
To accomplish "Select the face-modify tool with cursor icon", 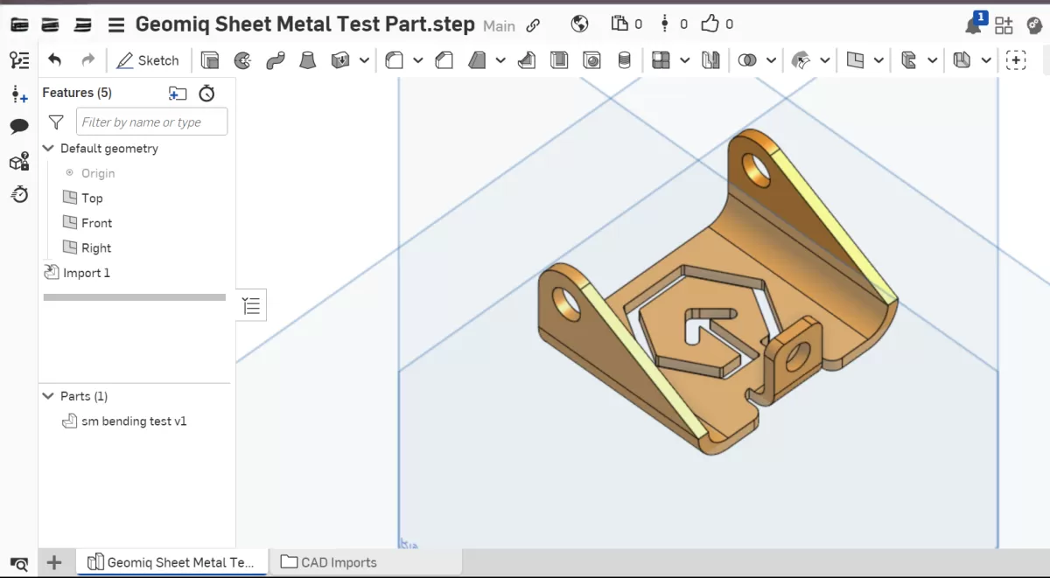I will [x=801, y=60].
